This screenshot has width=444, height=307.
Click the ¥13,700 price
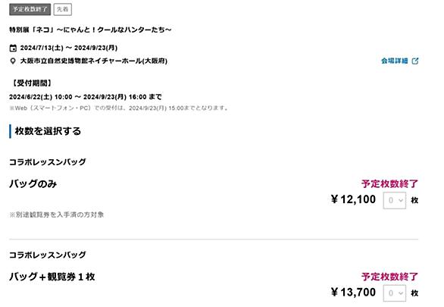[353, 293]
